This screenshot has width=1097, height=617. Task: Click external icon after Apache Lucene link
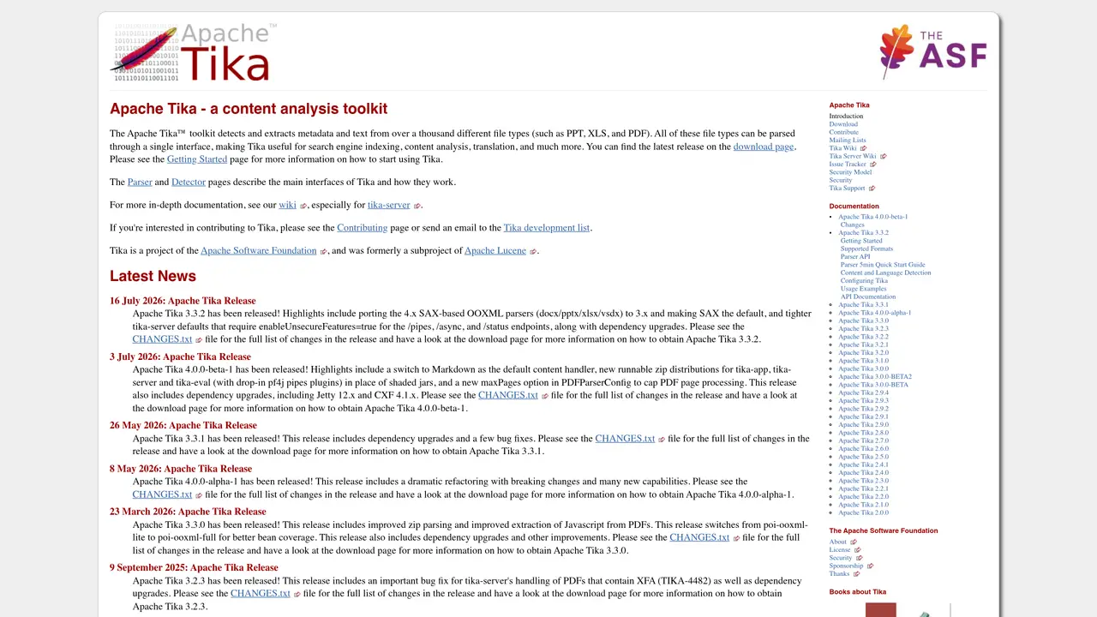click(533, 251)
